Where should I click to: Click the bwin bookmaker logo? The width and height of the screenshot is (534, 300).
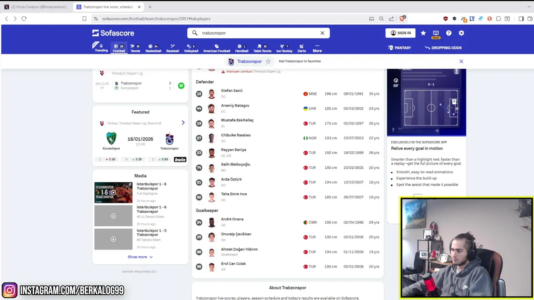click(x=180, y=160)
